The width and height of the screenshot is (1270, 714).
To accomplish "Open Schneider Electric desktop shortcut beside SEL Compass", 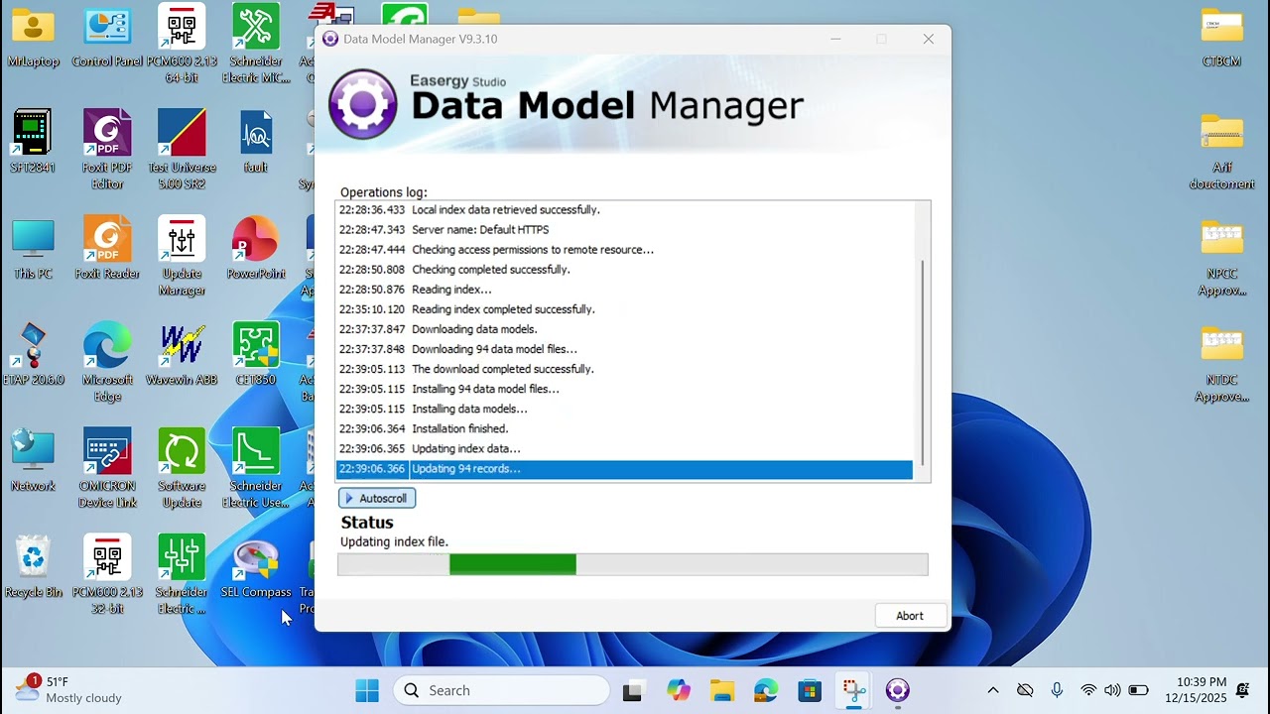I will (x=182, y=575).
